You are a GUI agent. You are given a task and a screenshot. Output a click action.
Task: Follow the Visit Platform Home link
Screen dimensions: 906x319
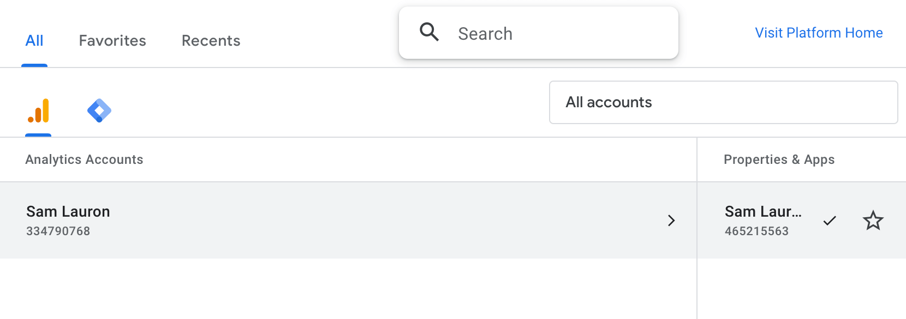point(818,33)
